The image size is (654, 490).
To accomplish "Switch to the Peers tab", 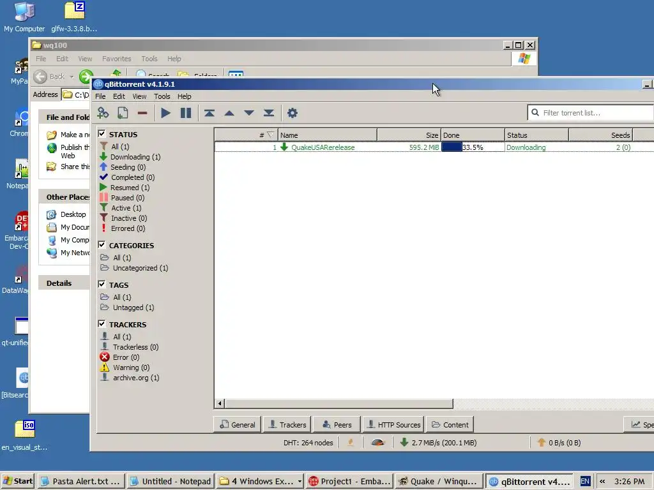I will [337, 424].
